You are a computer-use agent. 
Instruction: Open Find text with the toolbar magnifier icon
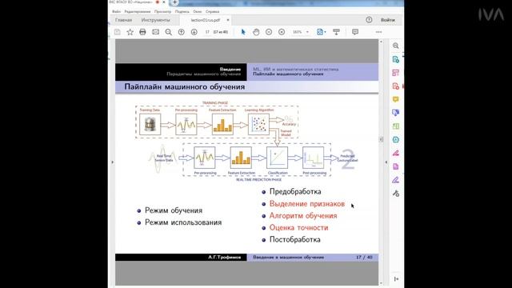tap(169, 32)
